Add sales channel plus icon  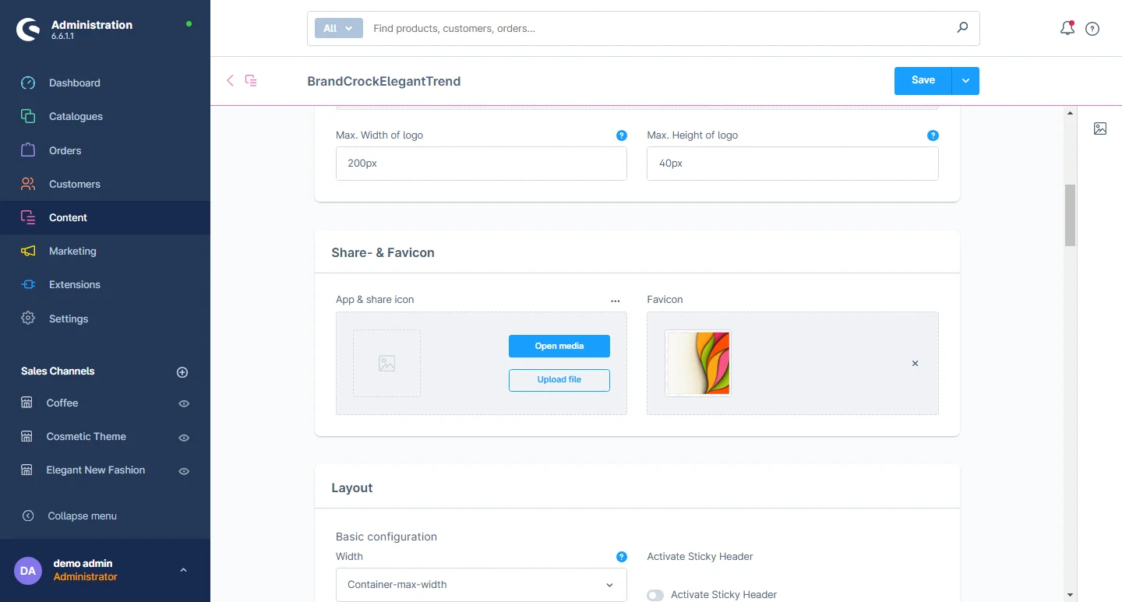click(182, 372)
